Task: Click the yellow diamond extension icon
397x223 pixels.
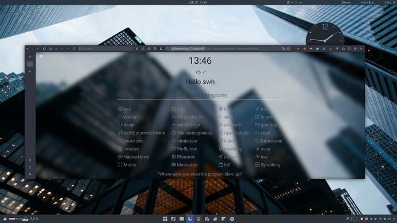Action: (x=304, y=48)
